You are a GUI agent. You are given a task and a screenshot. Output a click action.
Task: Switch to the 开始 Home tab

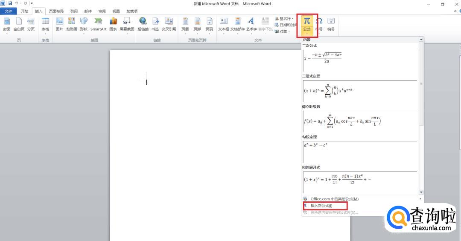[x=24, y=11]
